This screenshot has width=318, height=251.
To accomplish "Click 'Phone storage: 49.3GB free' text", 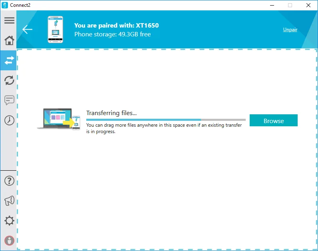I will tap(113, 34).
